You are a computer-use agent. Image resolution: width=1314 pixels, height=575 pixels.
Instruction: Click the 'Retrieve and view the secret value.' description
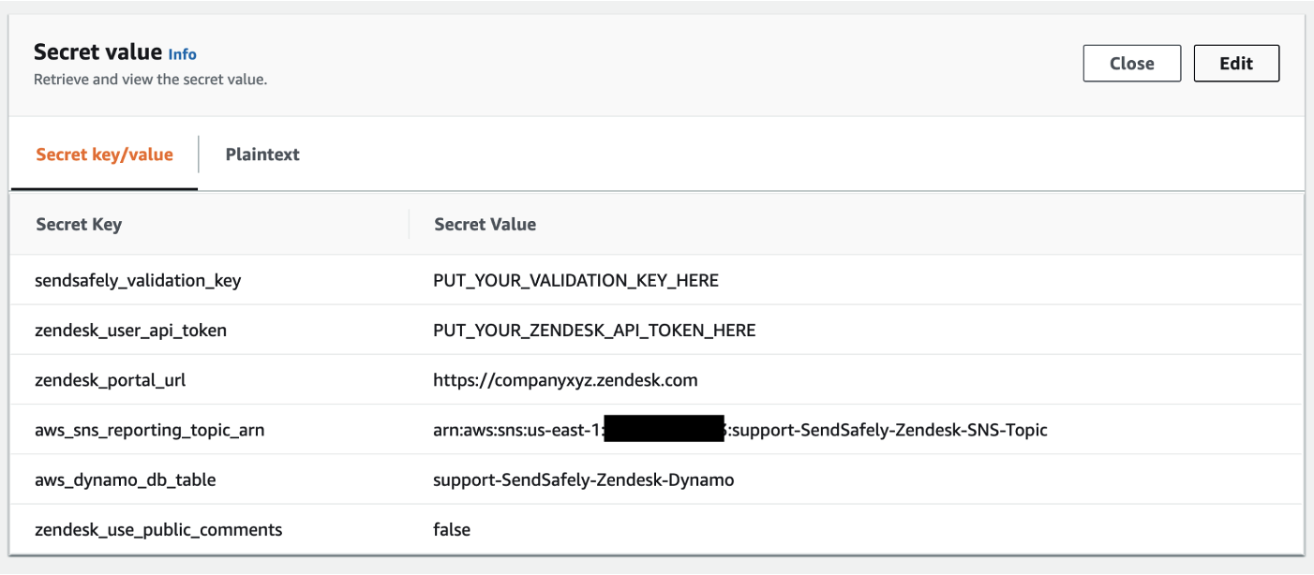151,80
